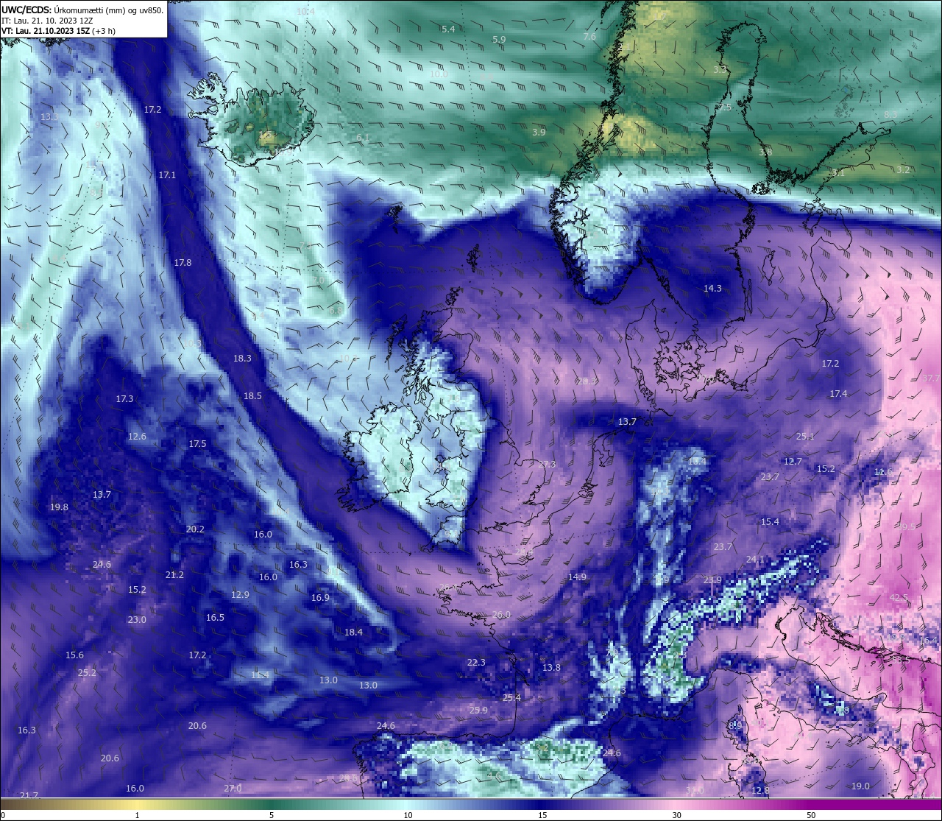Click the 25.2 value label
This screenshot has width=942, height=821.
point(87,673)
